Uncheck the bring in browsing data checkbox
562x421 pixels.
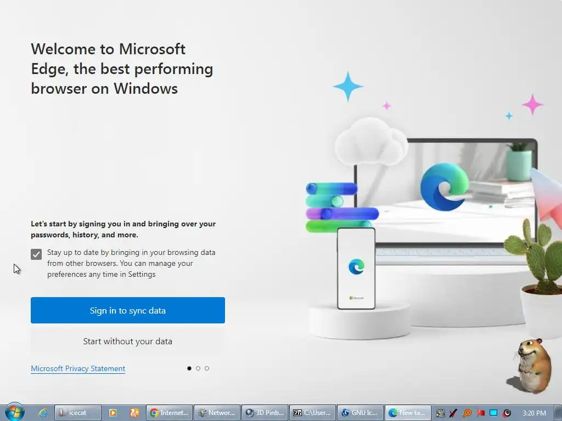coord(36,254)
